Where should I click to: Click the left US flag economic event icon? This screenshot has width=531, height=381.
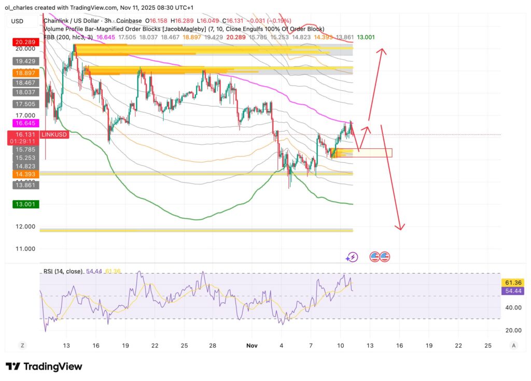pos(374,256)
